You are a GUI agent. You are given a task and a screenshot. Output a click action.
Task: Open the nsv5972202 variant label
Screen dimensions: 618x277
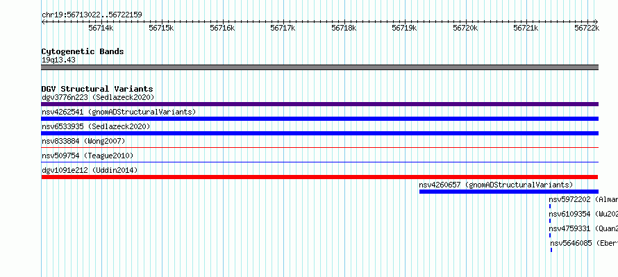pos(583,199)
